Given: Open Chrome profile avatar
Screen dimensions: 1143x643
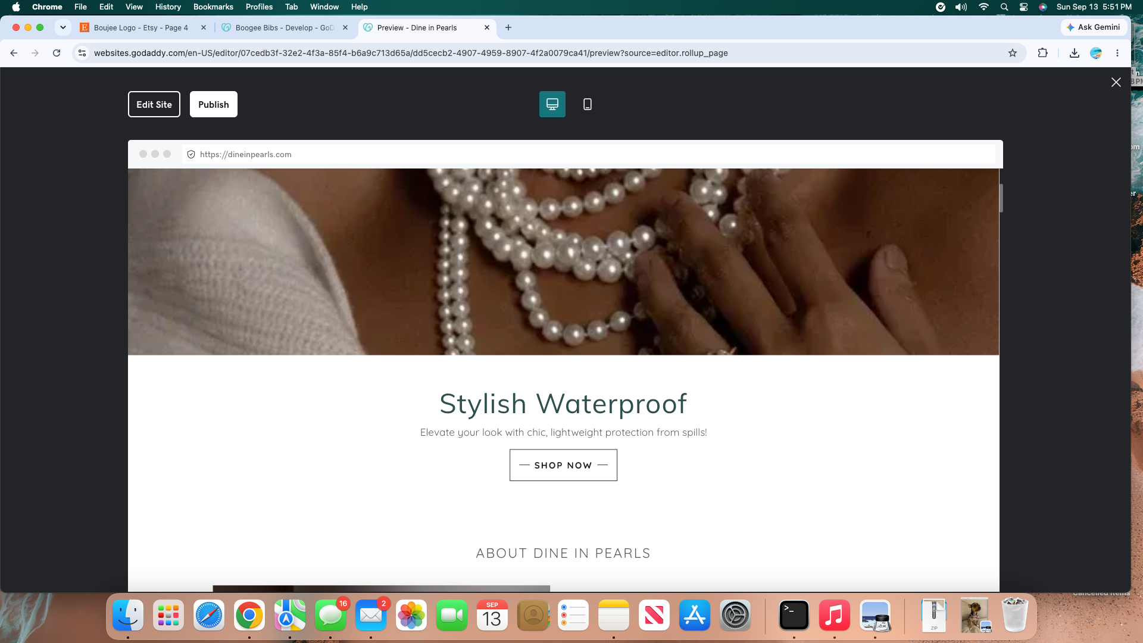Looking at the screenshot, I should (x=1096, y=53).
